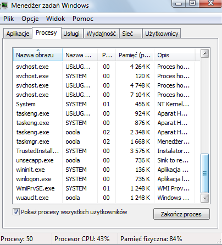Select taskeng.exe row using 924 K
This screenshot has width=222, height=245.
(106, 113)
